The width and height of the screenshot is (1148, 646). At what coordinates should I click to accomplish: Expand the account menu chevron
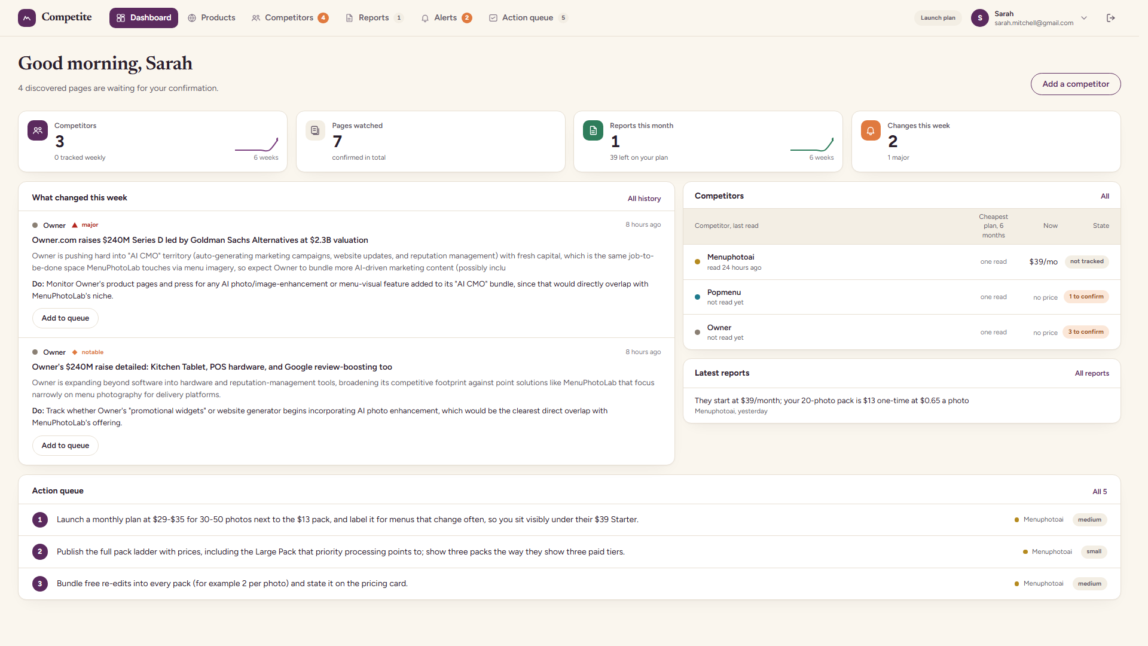[1084, 18]
